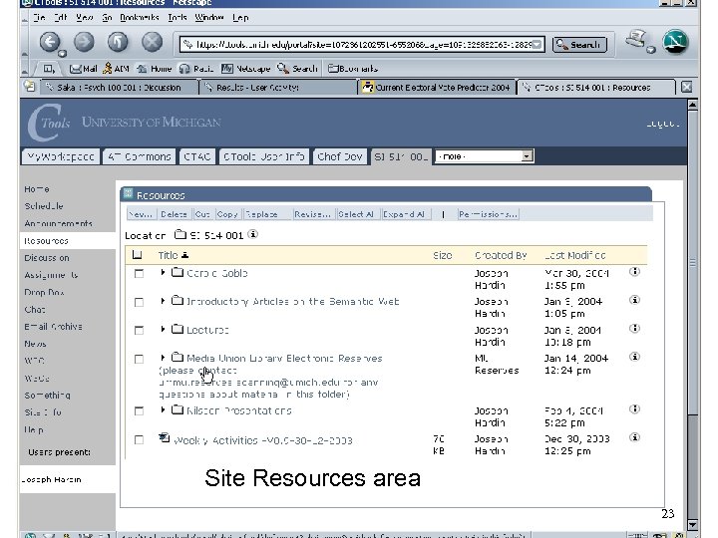This screenshot has width=718, height=538.
Task: Click the vertical scrollbar thumb
Action: [x=693, y=263]
